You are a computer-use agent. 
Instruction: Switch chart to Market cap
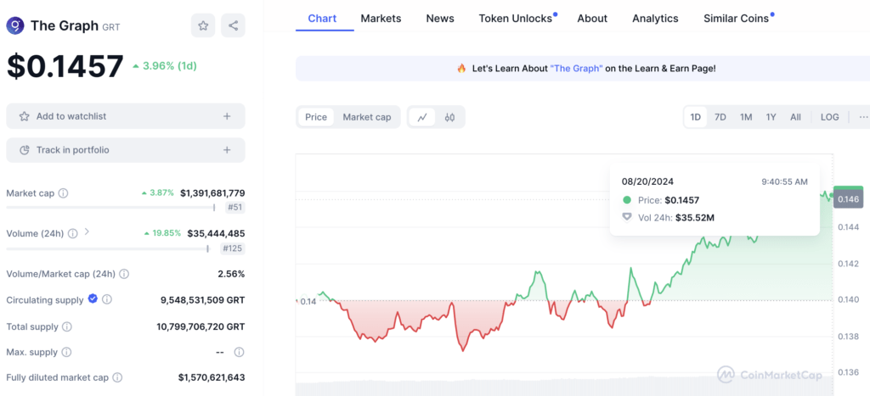tap(367, 117)
